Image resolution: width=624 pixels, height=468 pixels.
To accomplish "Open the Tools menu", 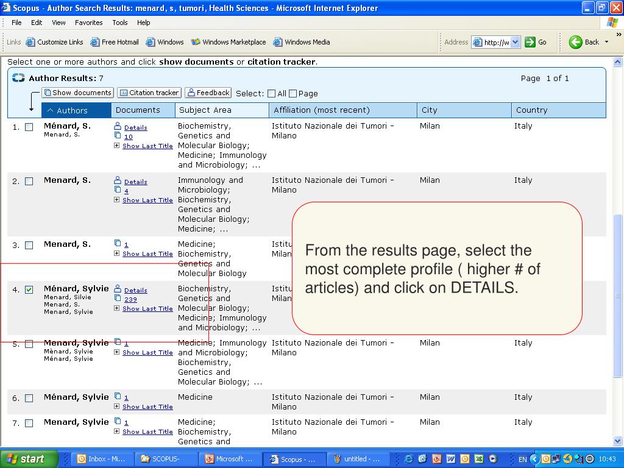I will tap(120, 23).
